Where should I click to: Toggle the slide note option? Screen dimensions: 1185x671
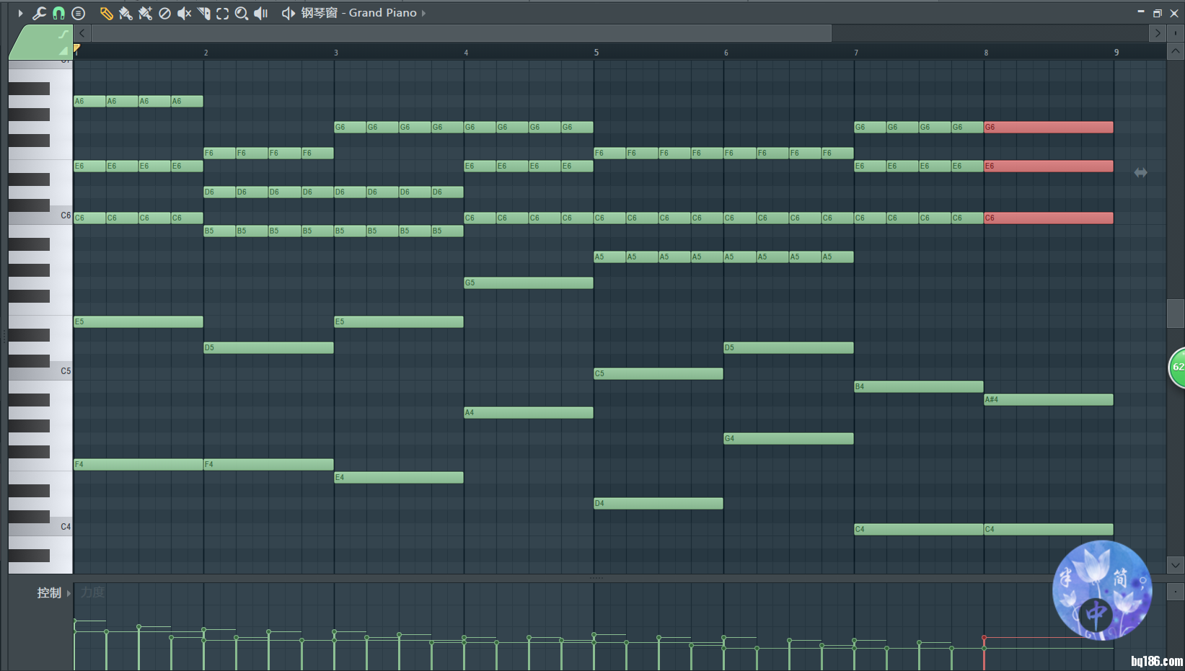click(63, 34)
